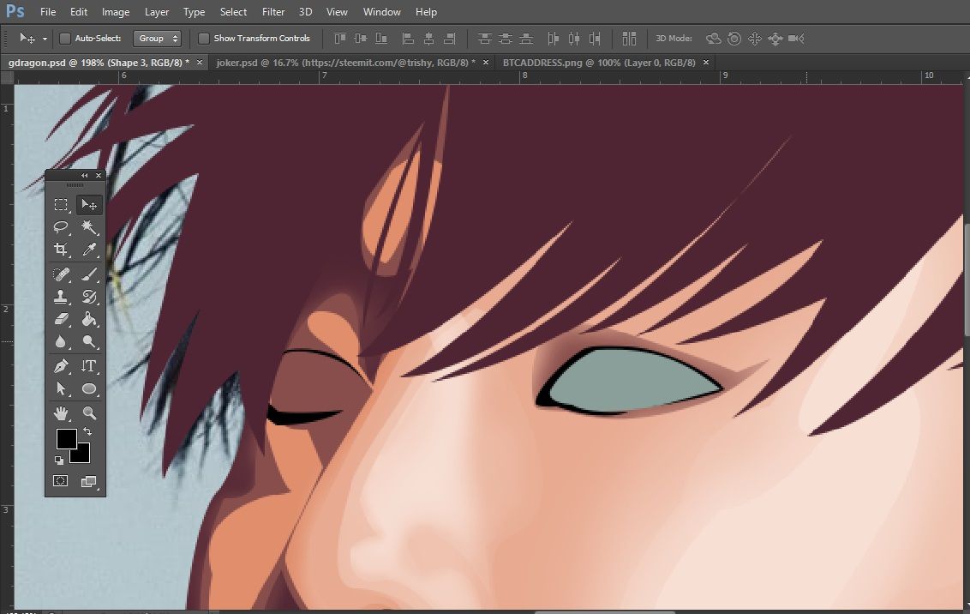
Task: Open the Filter menu
Action: [x=272, y=12]
